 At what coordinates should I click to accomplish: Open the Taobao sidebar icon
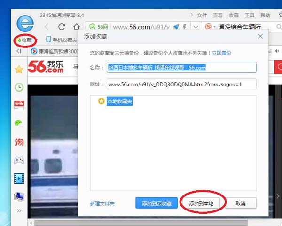19,142
